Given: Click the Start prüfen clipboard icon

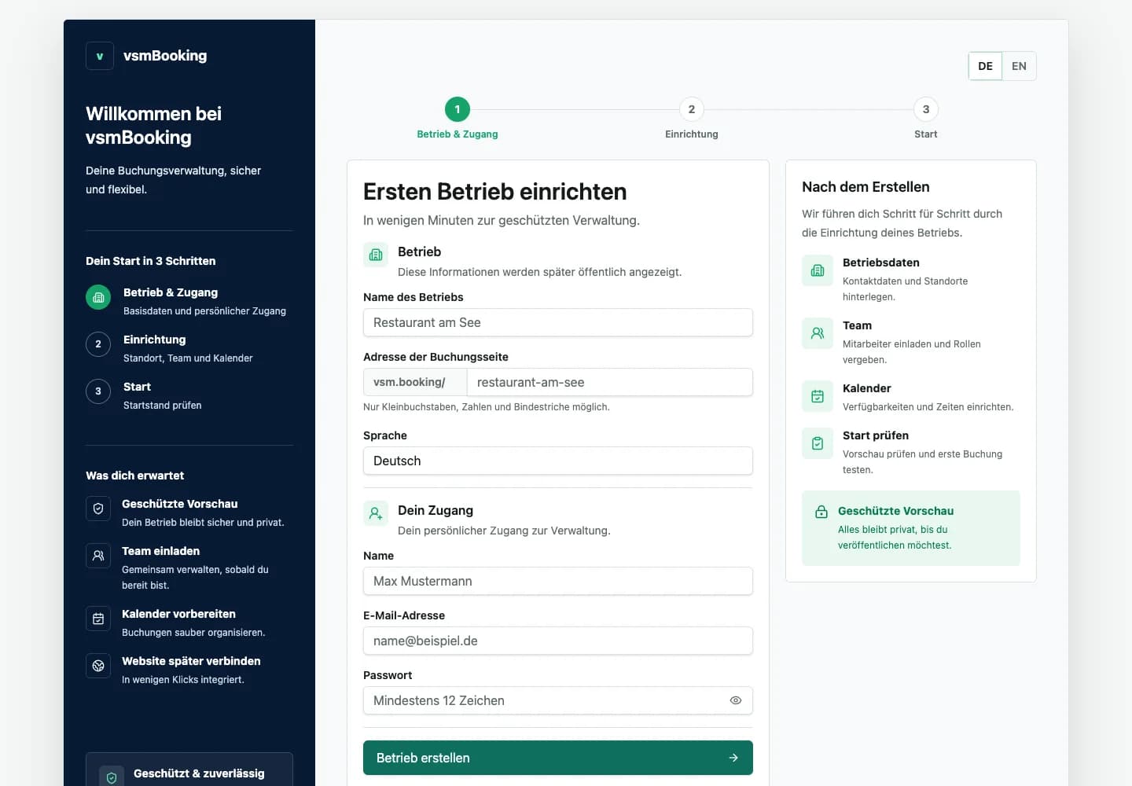Looking at the screenshot, I should point(818,443).
